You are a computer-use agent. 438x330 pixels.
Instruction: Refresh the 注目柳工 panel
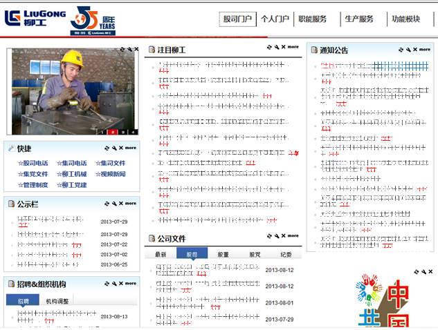click(x=269, y=48)
